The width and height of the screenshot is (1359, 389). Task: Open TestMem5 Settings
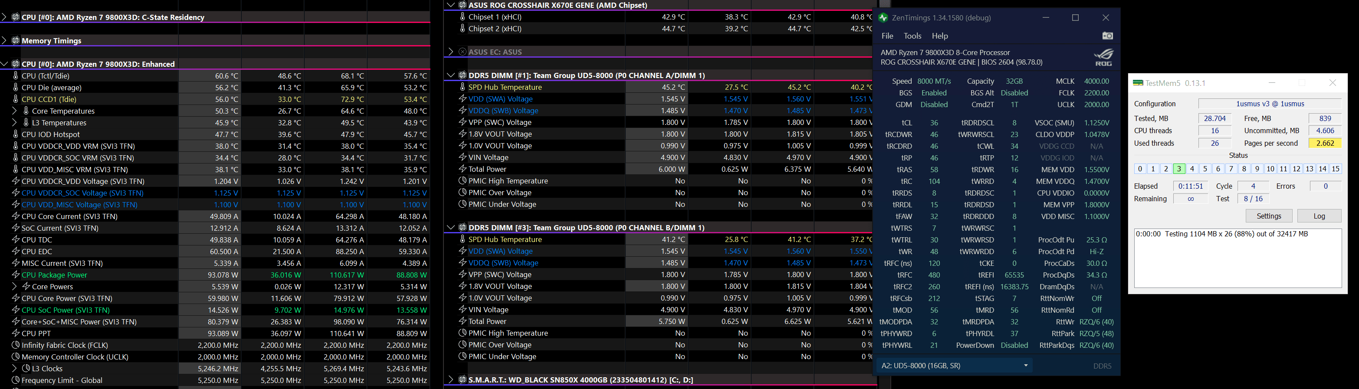1269,216
